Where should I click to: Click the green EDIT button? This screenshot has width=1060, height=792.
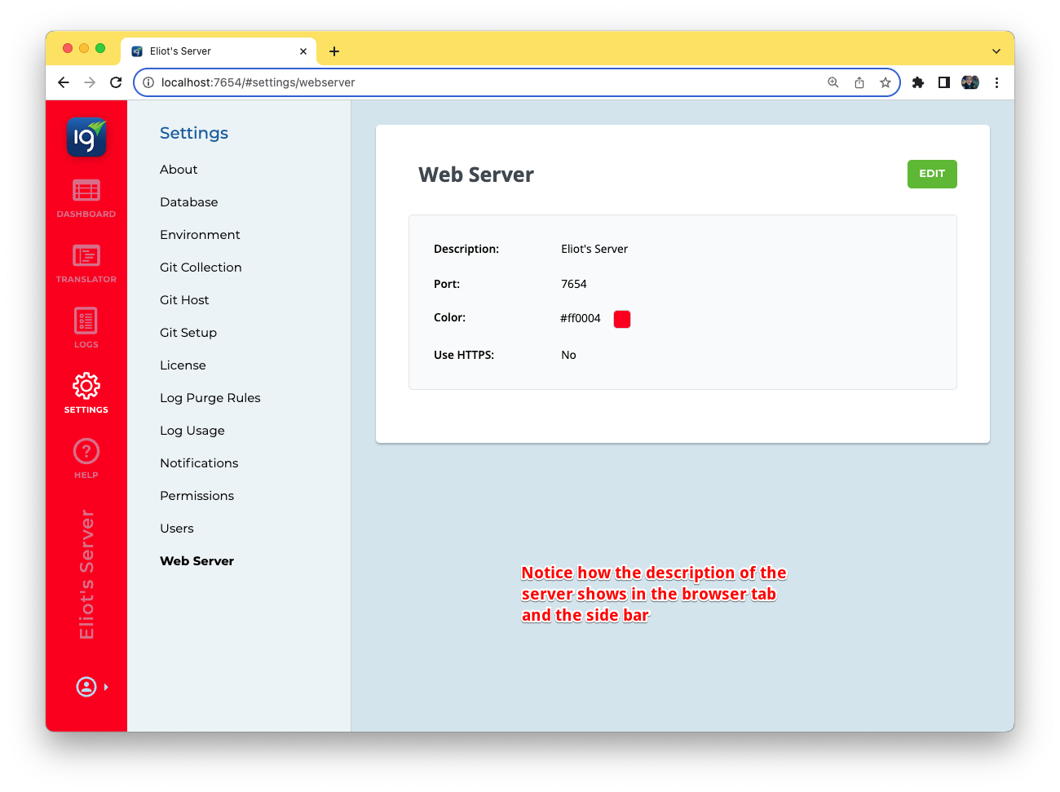[x=931, y=174]
